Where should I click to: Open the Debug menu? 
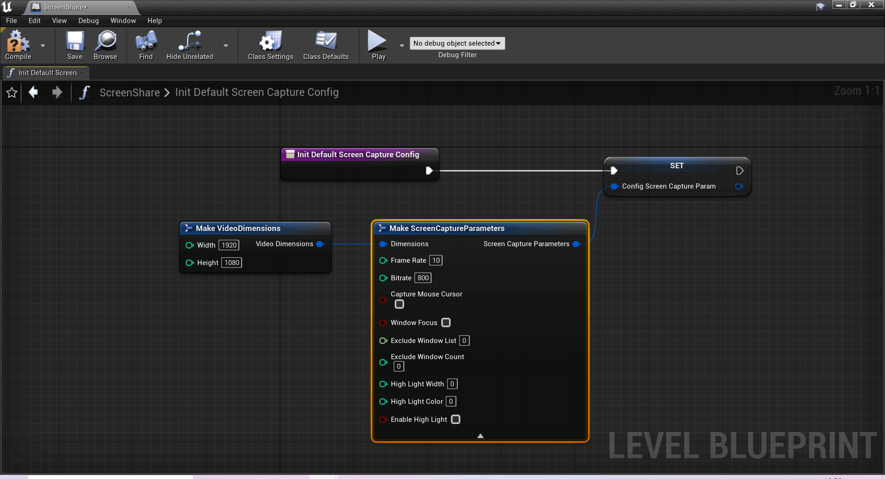pos(88,21)
